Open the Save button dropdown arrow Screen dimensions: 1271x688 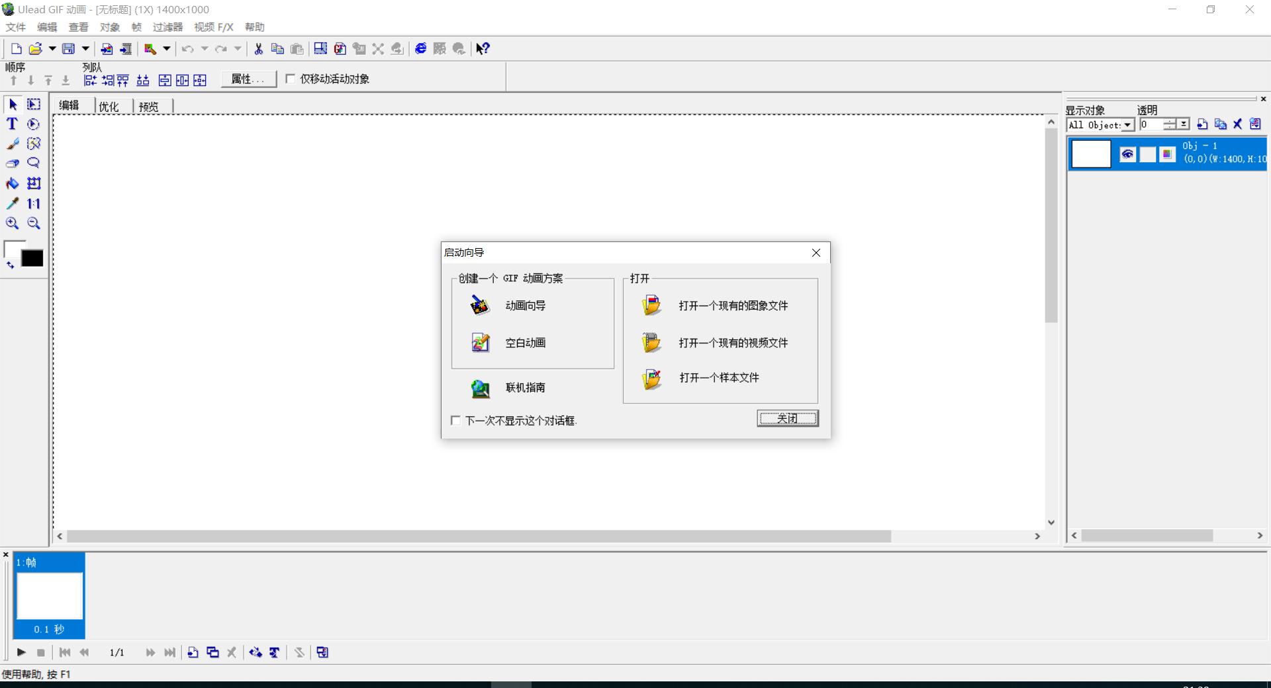click(85, 48)
